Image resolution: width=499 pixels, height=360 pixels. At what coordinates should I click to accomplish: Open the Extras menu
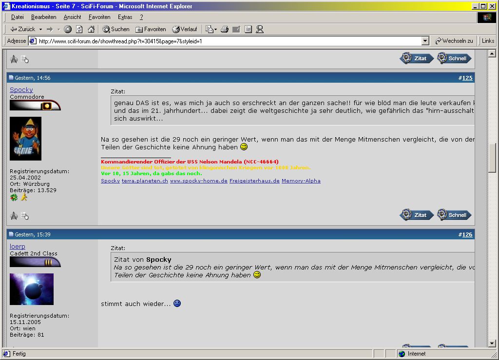(x=125, y=17)
